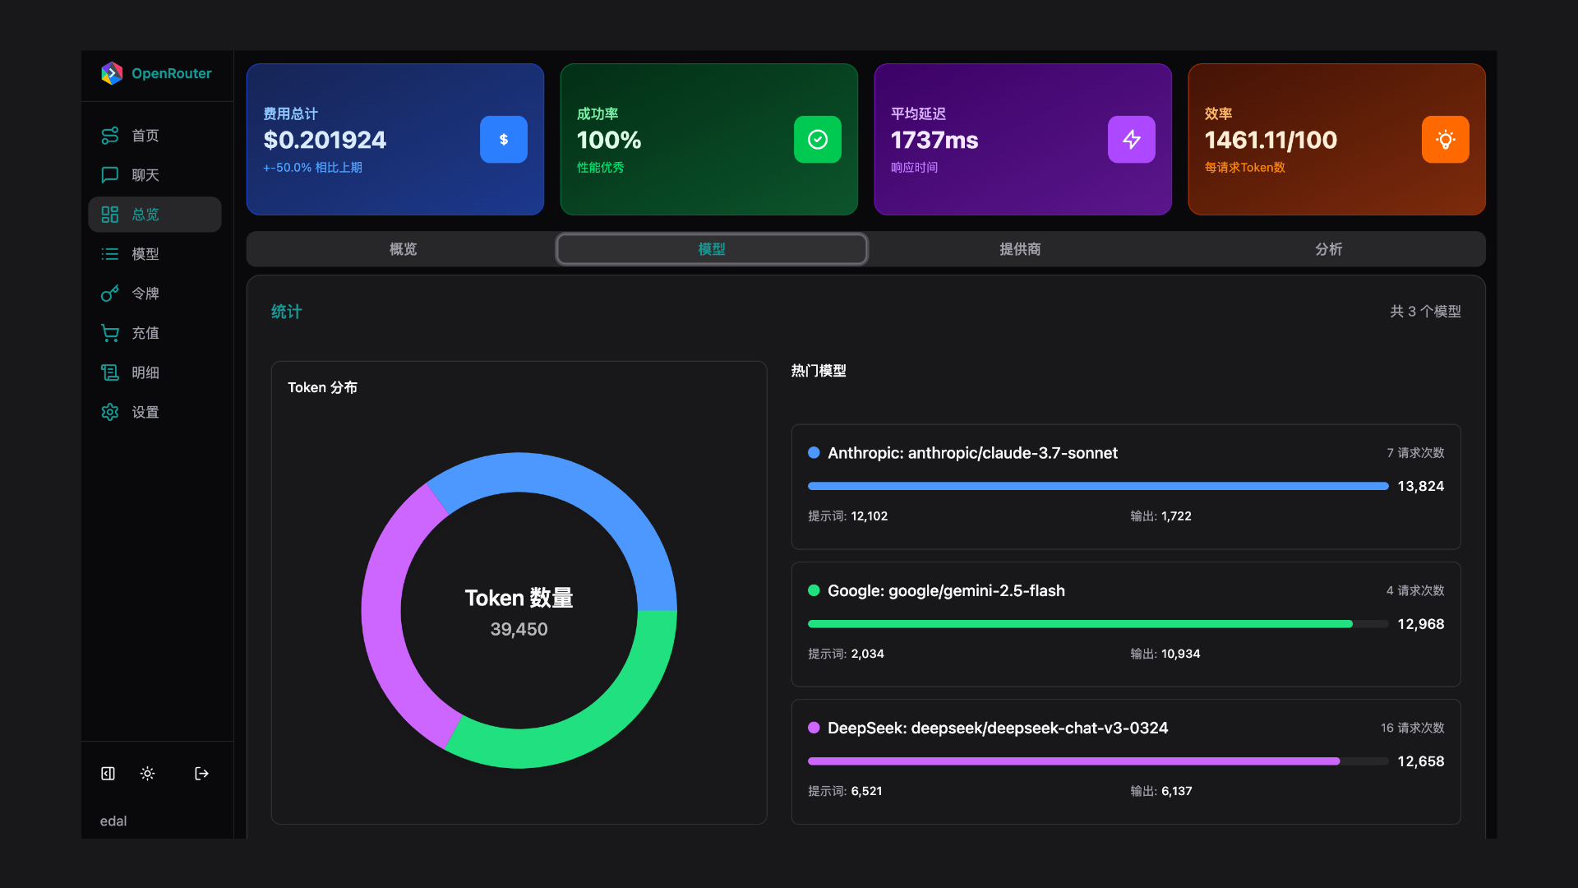The height and width of the screenshot is (888, 1578).
Task: Click the Anthropic: anthropic/claude-3.7-sonnet model name
Action: (x=972, y=453)
